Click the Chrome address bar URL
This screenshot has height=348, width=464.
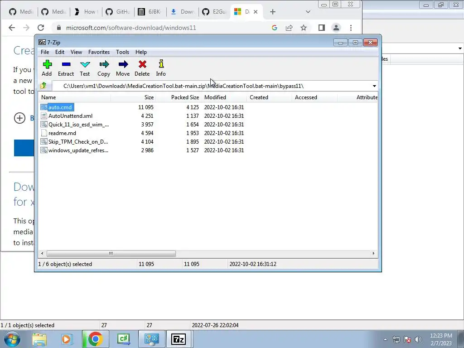point(131,28)
